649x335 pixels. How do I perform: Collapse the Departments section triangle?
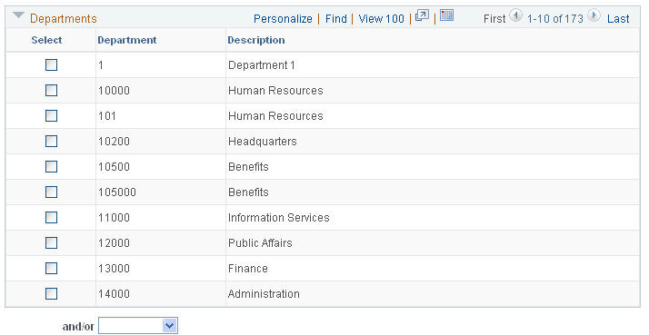[18, 16]
